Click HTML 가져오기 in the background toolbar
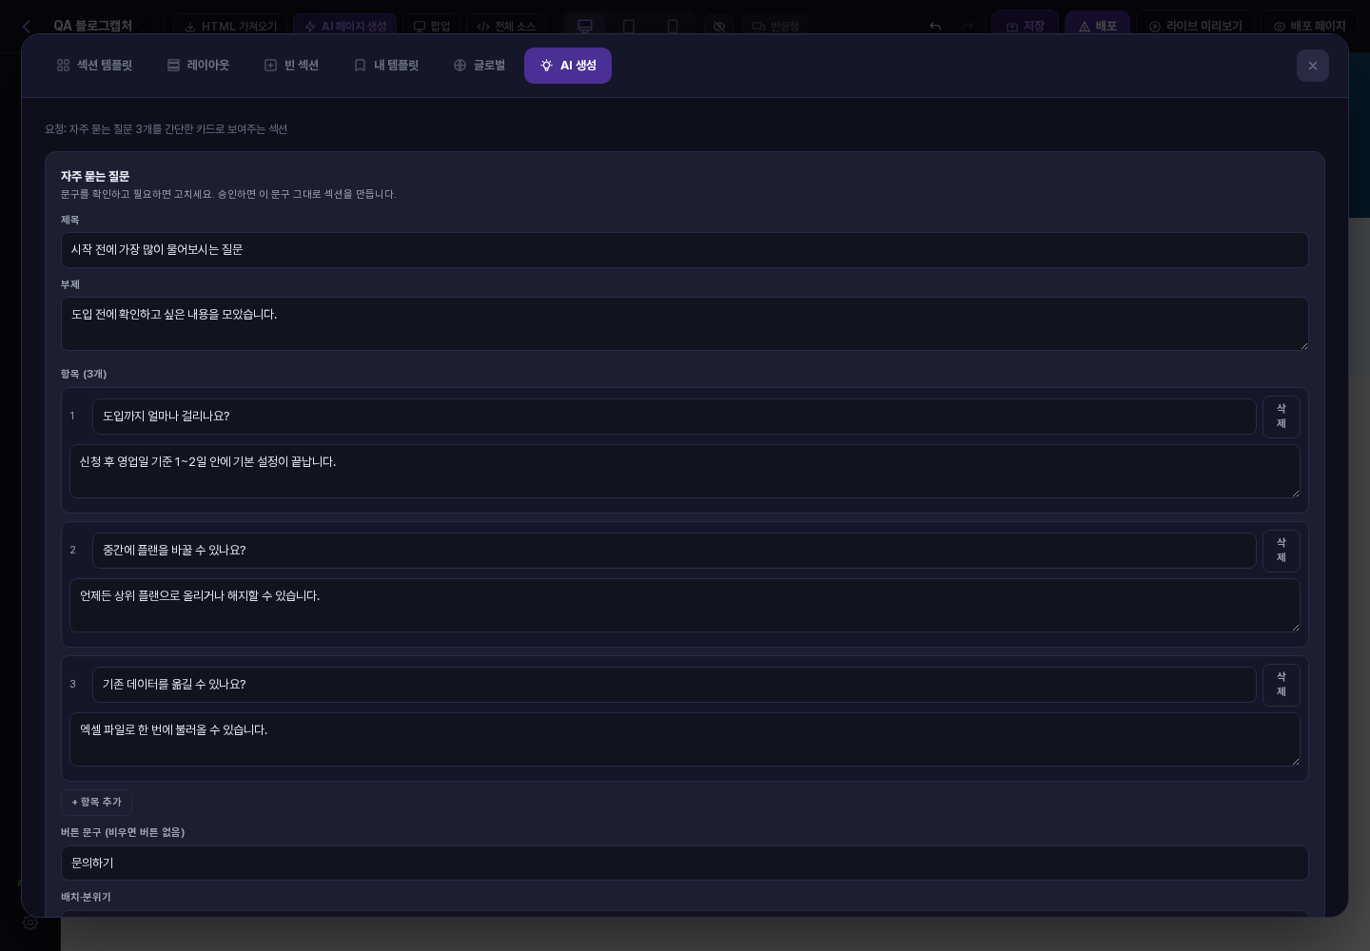Screen dimensions: 1370x951 230,27
